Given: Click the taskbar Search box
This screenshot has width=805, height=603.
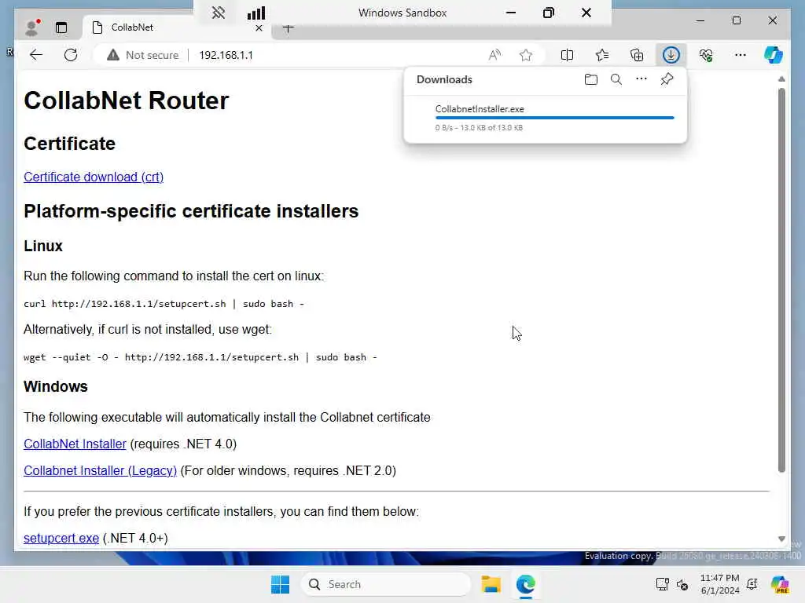Looking at the screenshot, I should tap(385, 584).
